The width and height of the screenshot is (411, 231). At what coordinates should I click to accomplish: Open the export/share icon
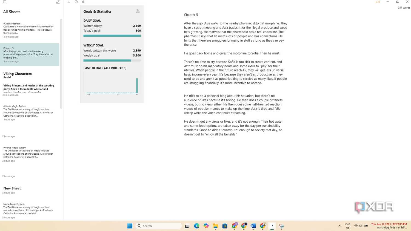pyautogui.click(x=69, y=2)
